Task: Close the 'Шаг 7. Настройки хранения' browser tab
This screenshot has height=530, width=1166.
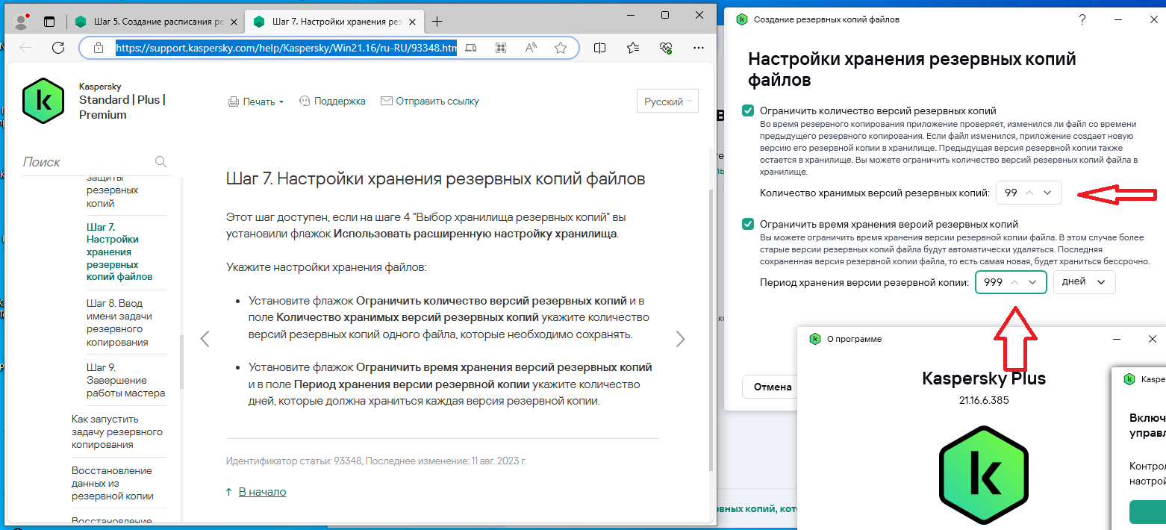Action: pos(411,22)
